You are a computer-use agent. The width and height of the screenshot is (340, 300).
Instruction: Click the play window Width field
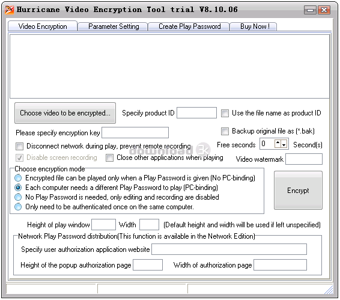click(x=149, y=225)
